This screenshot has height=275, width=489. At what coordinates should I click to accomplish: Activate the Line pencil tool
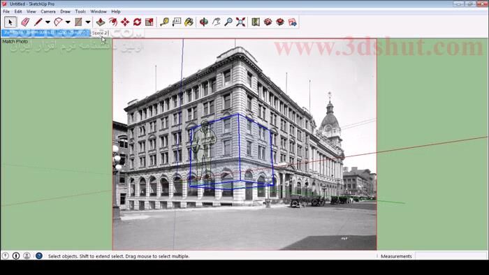38,22
